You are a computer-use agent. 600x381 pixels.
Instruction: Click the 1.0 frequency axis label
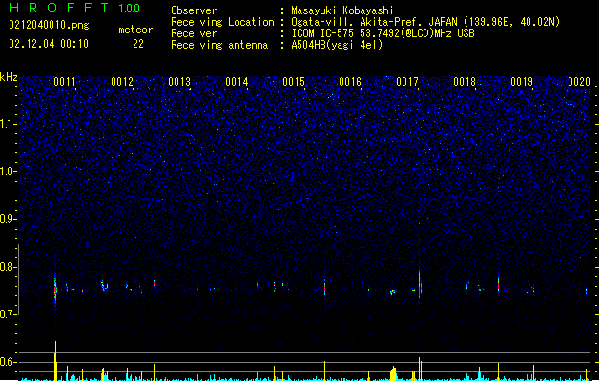click(8, 171)
